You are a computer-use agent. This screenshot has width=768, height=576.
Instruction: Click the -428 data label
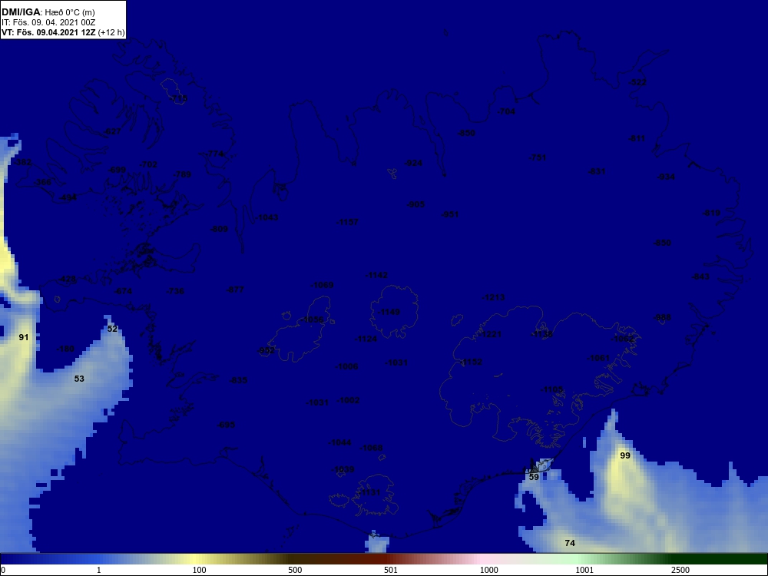[x=67, y=280]
